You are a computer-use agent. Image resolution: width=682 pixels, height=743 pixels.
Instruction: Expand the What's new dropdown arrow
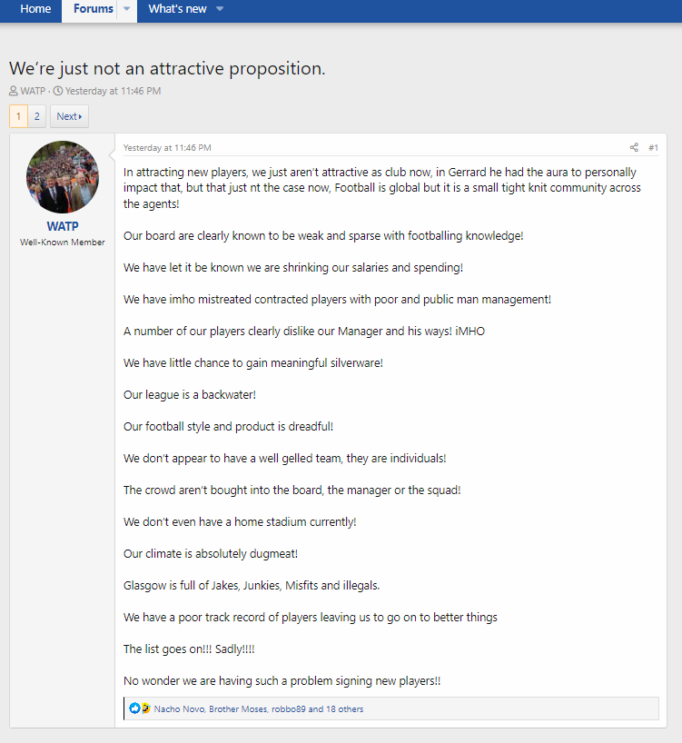tap(220, 9)
